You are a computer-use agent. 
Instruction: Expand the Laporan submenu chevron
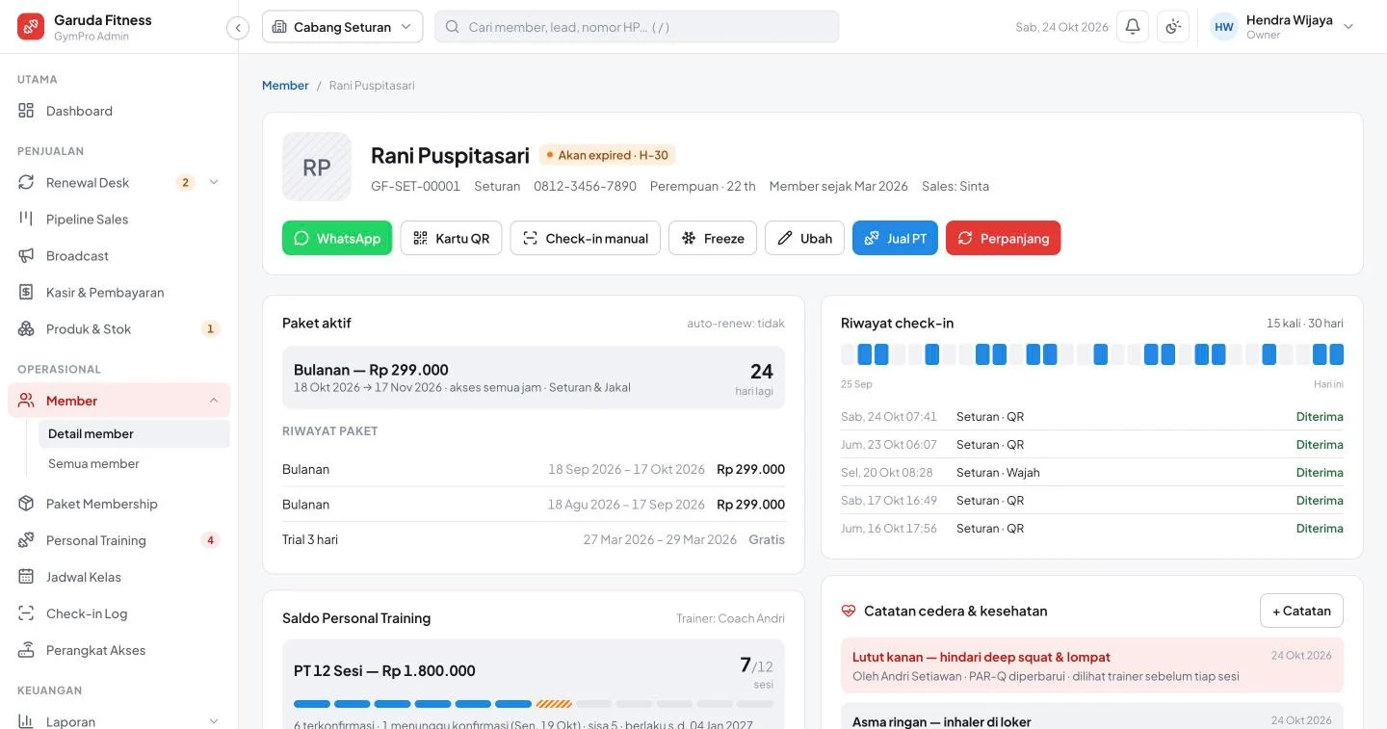214,721
